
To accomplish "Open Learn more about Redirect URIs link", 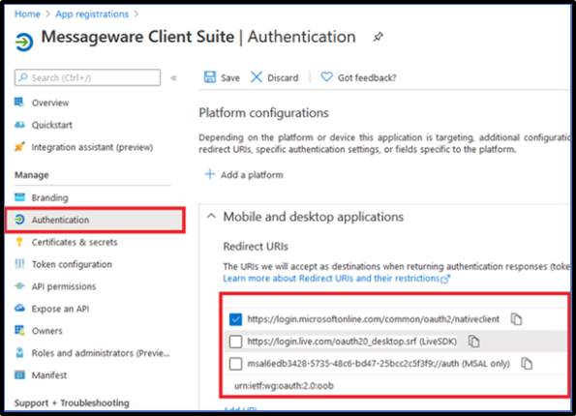I will pyautogui.click(x=336, y=279).
